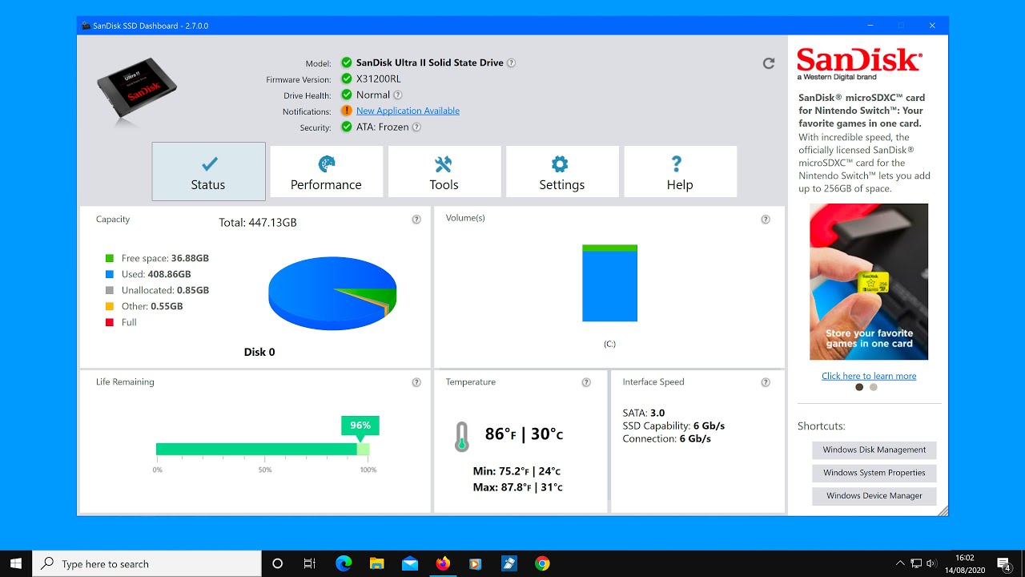Click the orange Other legend swatch
Viewport: 1025px width, 577px height.
pos(110,307)
